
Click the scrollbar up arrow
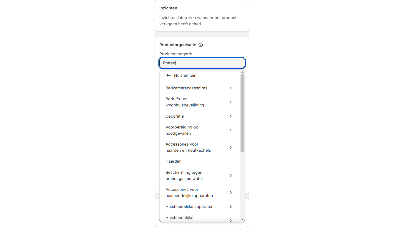click(x=243, y=72)
